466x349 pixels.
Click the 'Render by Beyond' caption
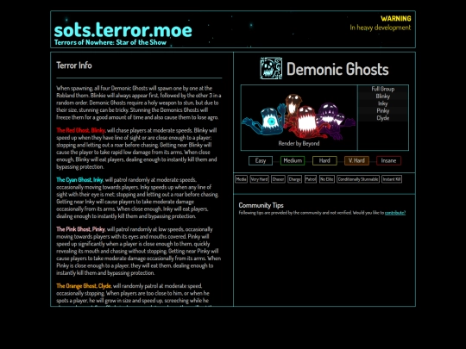coord(299,143)
